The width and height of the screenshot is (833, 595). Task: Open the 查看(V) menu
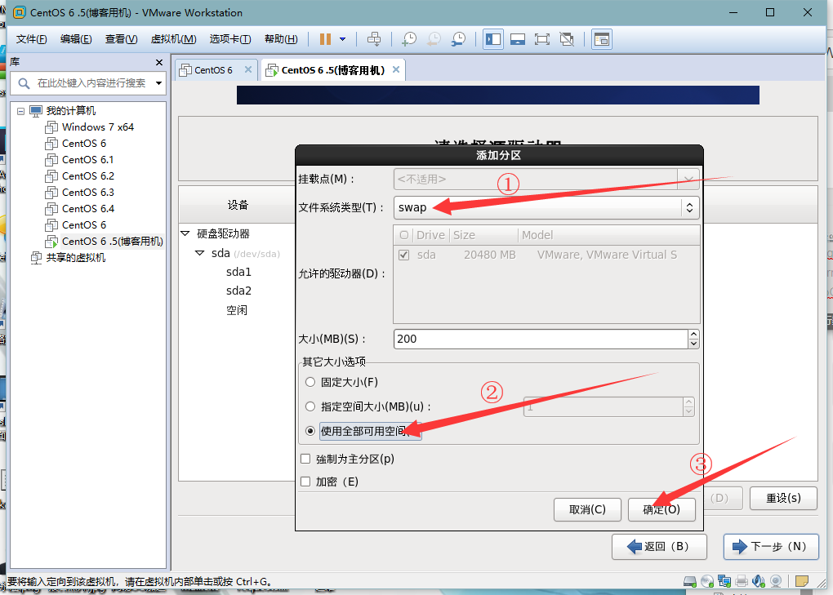[121, 38]
